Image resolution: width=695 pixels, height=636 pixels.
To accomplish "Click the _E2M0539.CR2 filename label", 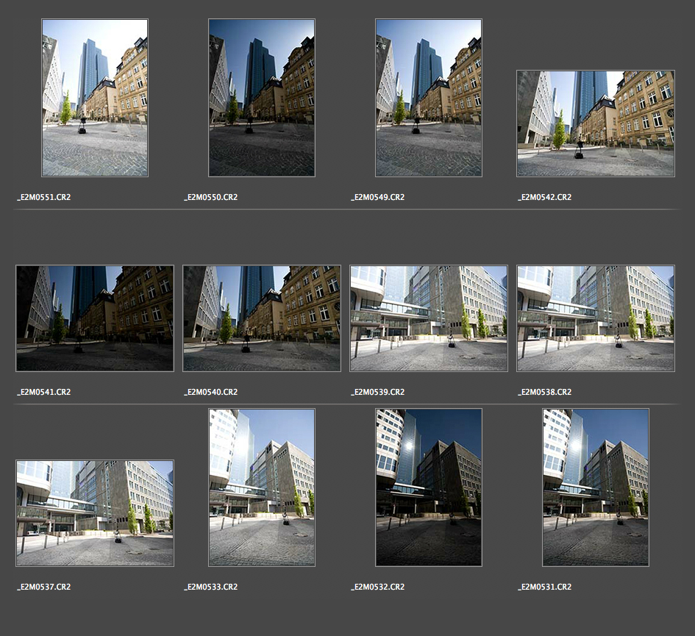I will point(377,392).
